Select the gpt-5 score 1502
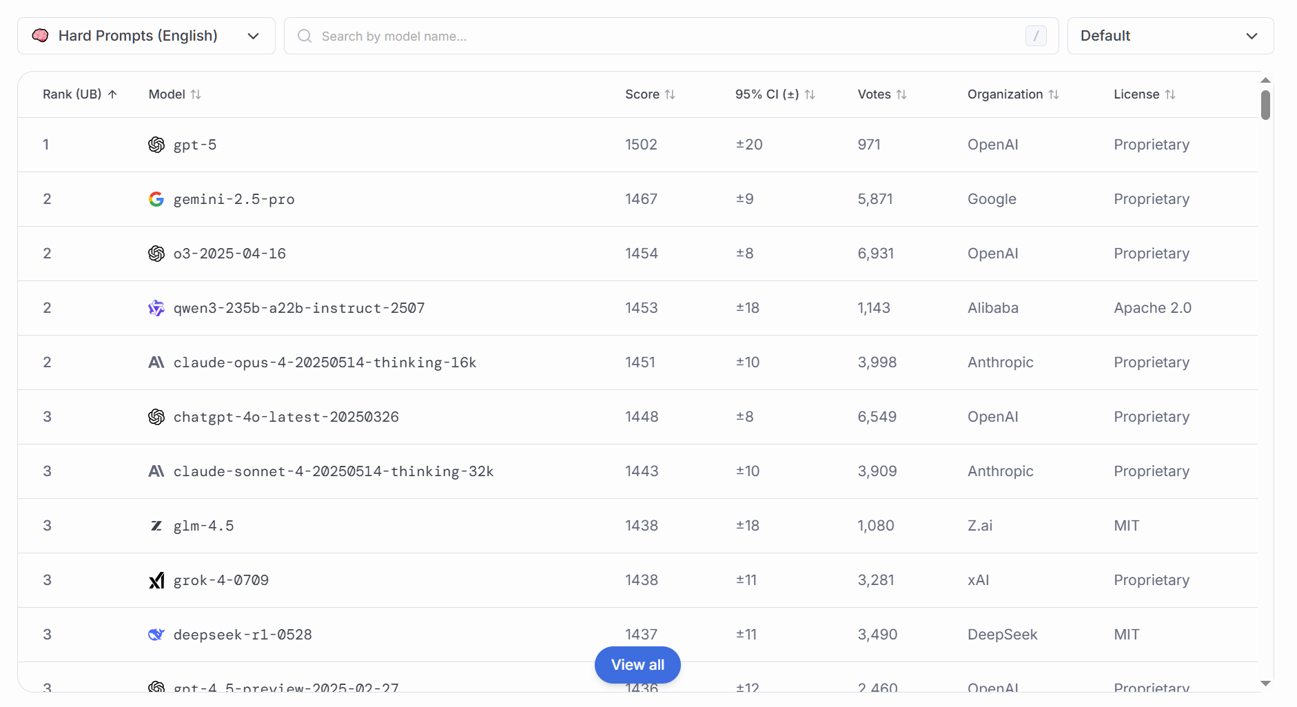The height and width of the screenshot is (707, 1297). [641, 145]
